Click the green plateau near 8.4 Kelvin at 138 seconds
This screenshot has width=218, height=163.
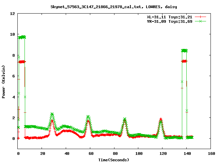point(184,51)
